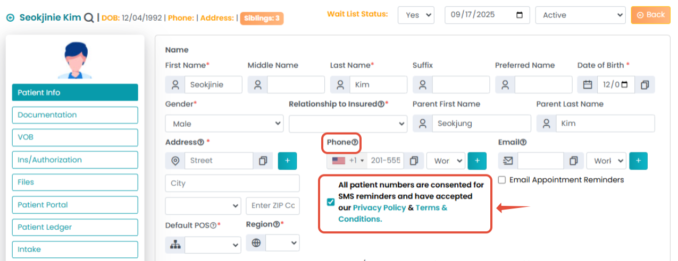Add another phone number with plus button
The image size is (678, 261).
(x=477, y=161)
